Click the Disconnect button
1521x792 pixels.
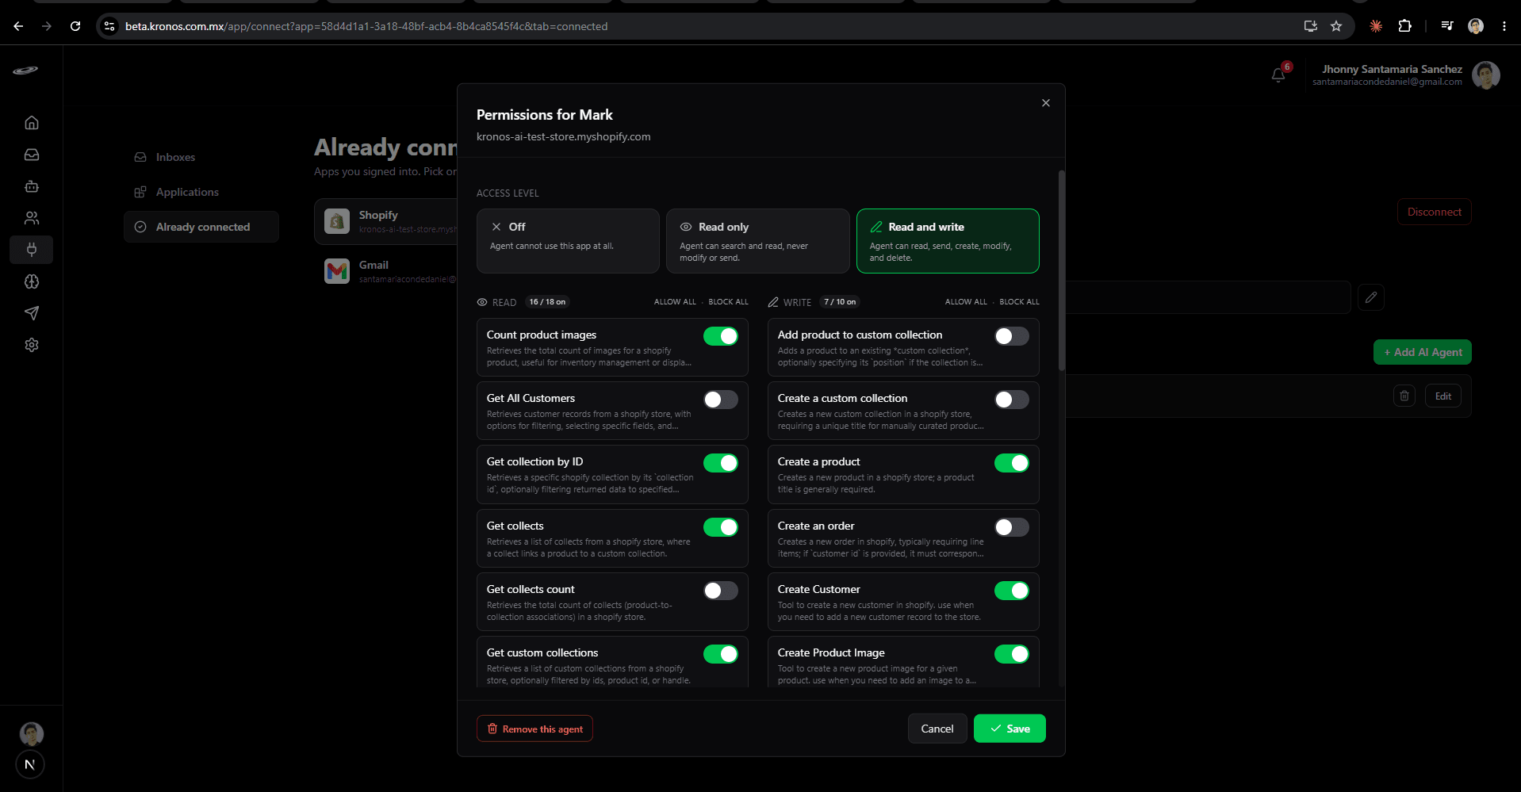[1434, 212]
